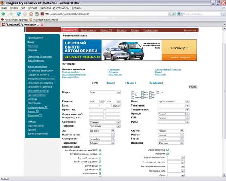Open the USD currency dropdown

click(x=116, y=106)
